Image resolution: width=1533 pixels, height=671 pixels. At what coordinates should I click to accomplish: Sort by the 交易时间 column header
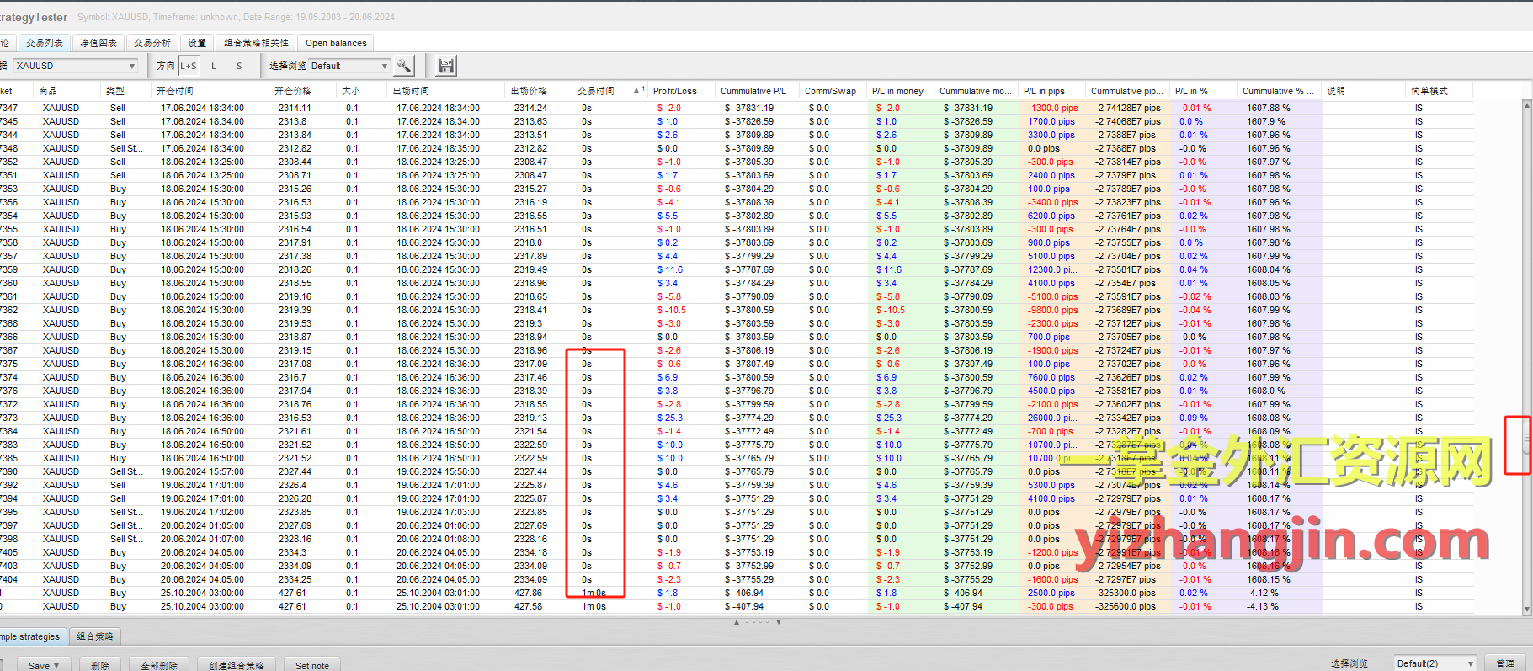pyautogui.click(x=610, y=91)
